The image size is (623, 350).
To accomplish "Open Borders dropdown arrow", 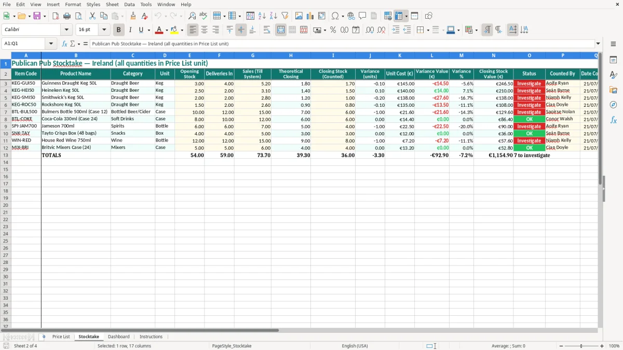I will pos(428,30).
